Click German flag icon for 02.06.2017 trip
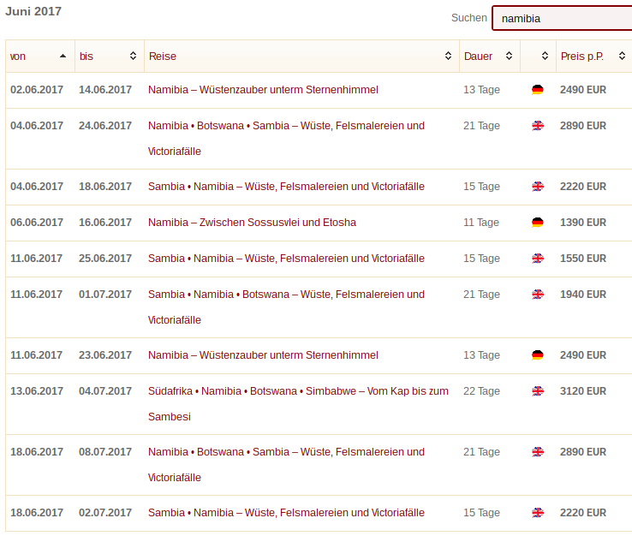632x536 pixels. tap(537, 89)
